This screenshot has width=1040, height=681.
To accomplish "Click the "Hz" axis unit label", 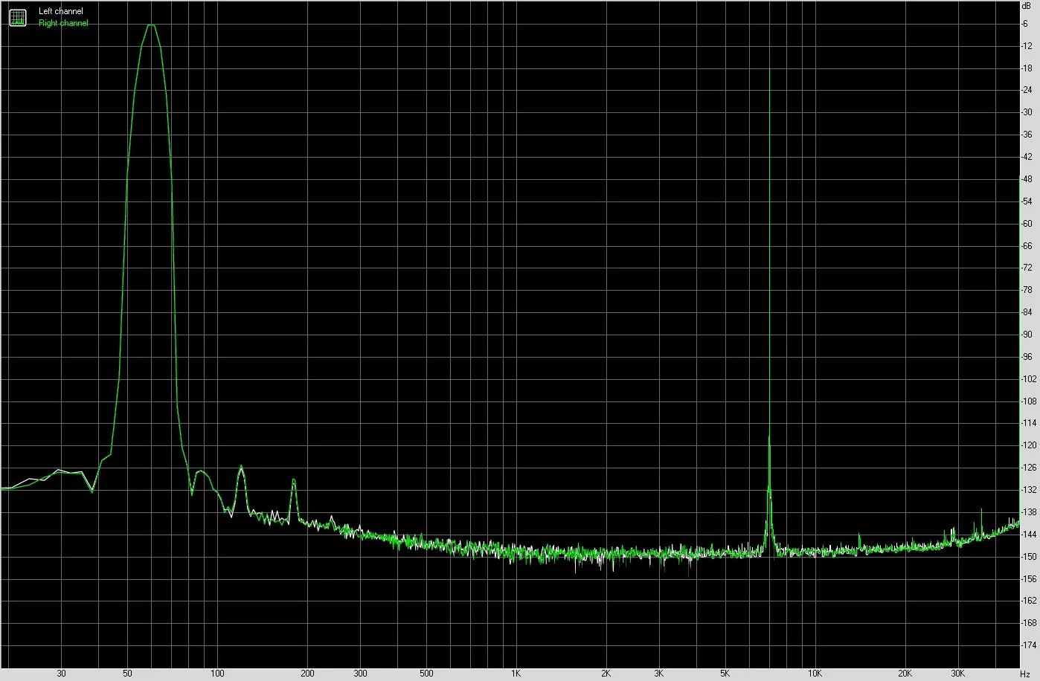I will pyautogui.click(x=1026, y=674).
